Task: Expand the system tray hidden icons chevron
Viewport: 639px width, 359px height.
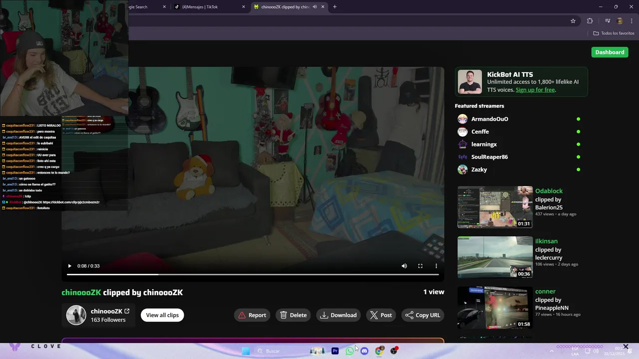Action: pyautogui.click(x=552, y=351)
